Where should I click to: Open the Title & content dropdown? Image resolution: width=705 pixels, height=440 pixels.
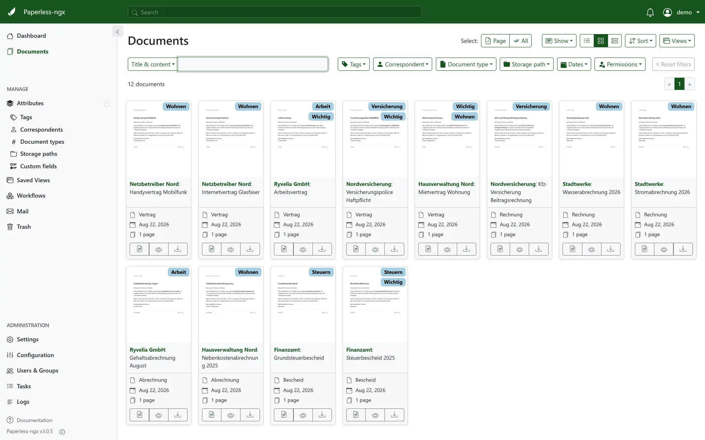click(x=152, y=64)
